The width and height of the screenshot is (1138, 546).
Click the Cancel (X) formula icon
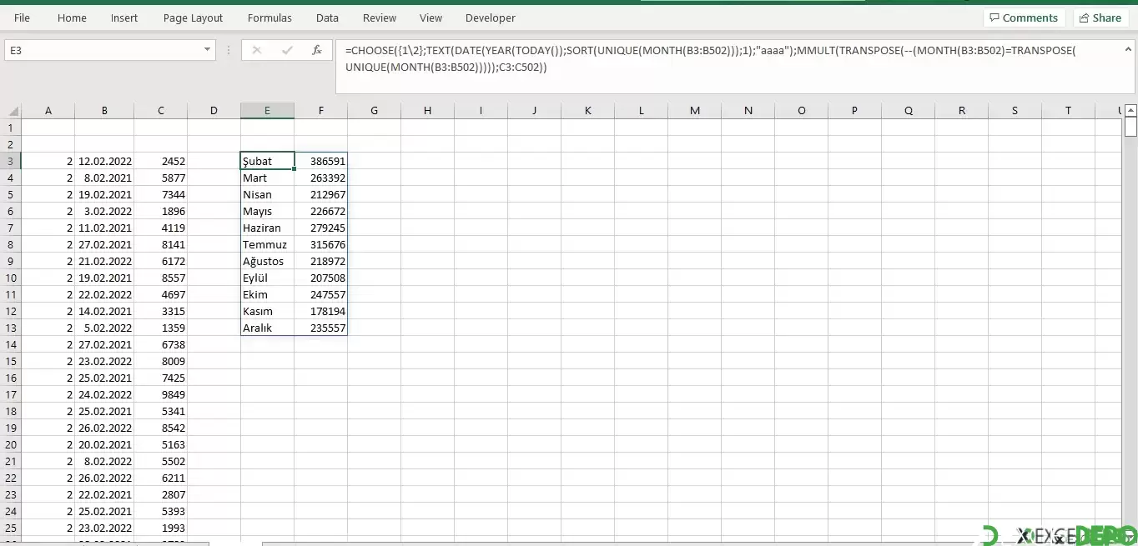[257, 50]
